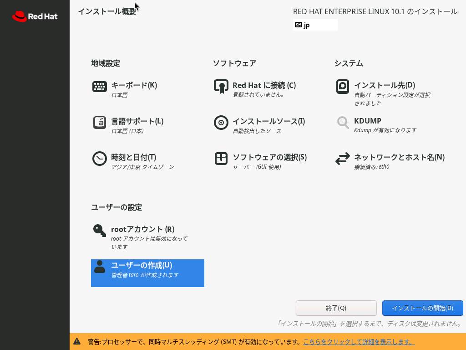This screenshot has width=466, height=350.
Task: Open the インストール先 hard disk icon
Action: 343,87
